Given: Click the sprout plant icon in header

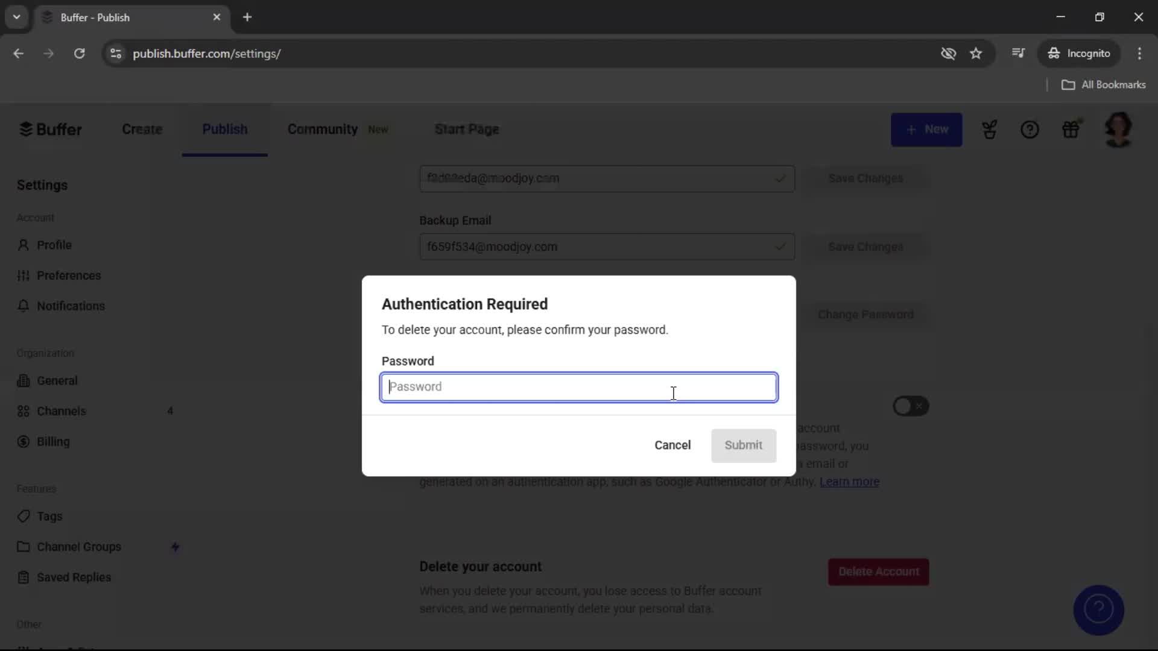Looking at the screenshot, I should tap(989, 130).
